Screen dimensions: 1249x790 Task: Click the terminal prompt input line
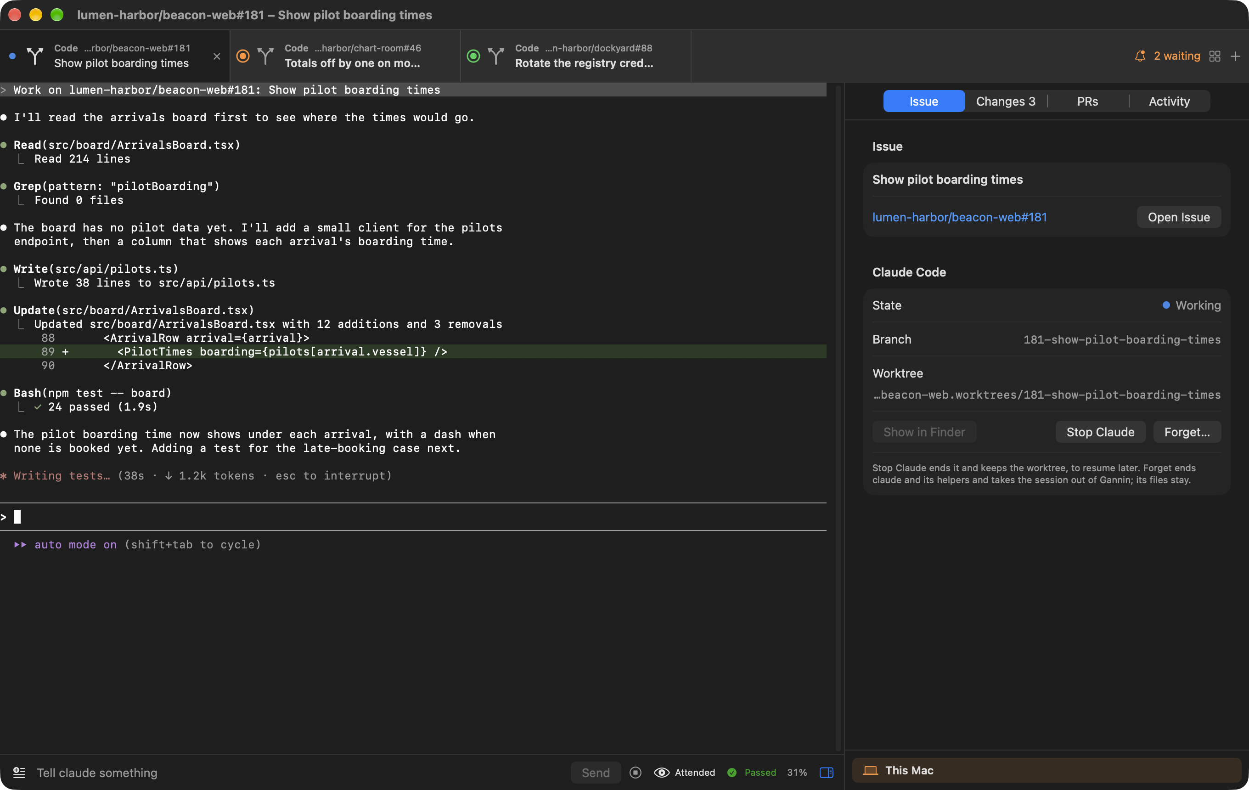point(413,517)
